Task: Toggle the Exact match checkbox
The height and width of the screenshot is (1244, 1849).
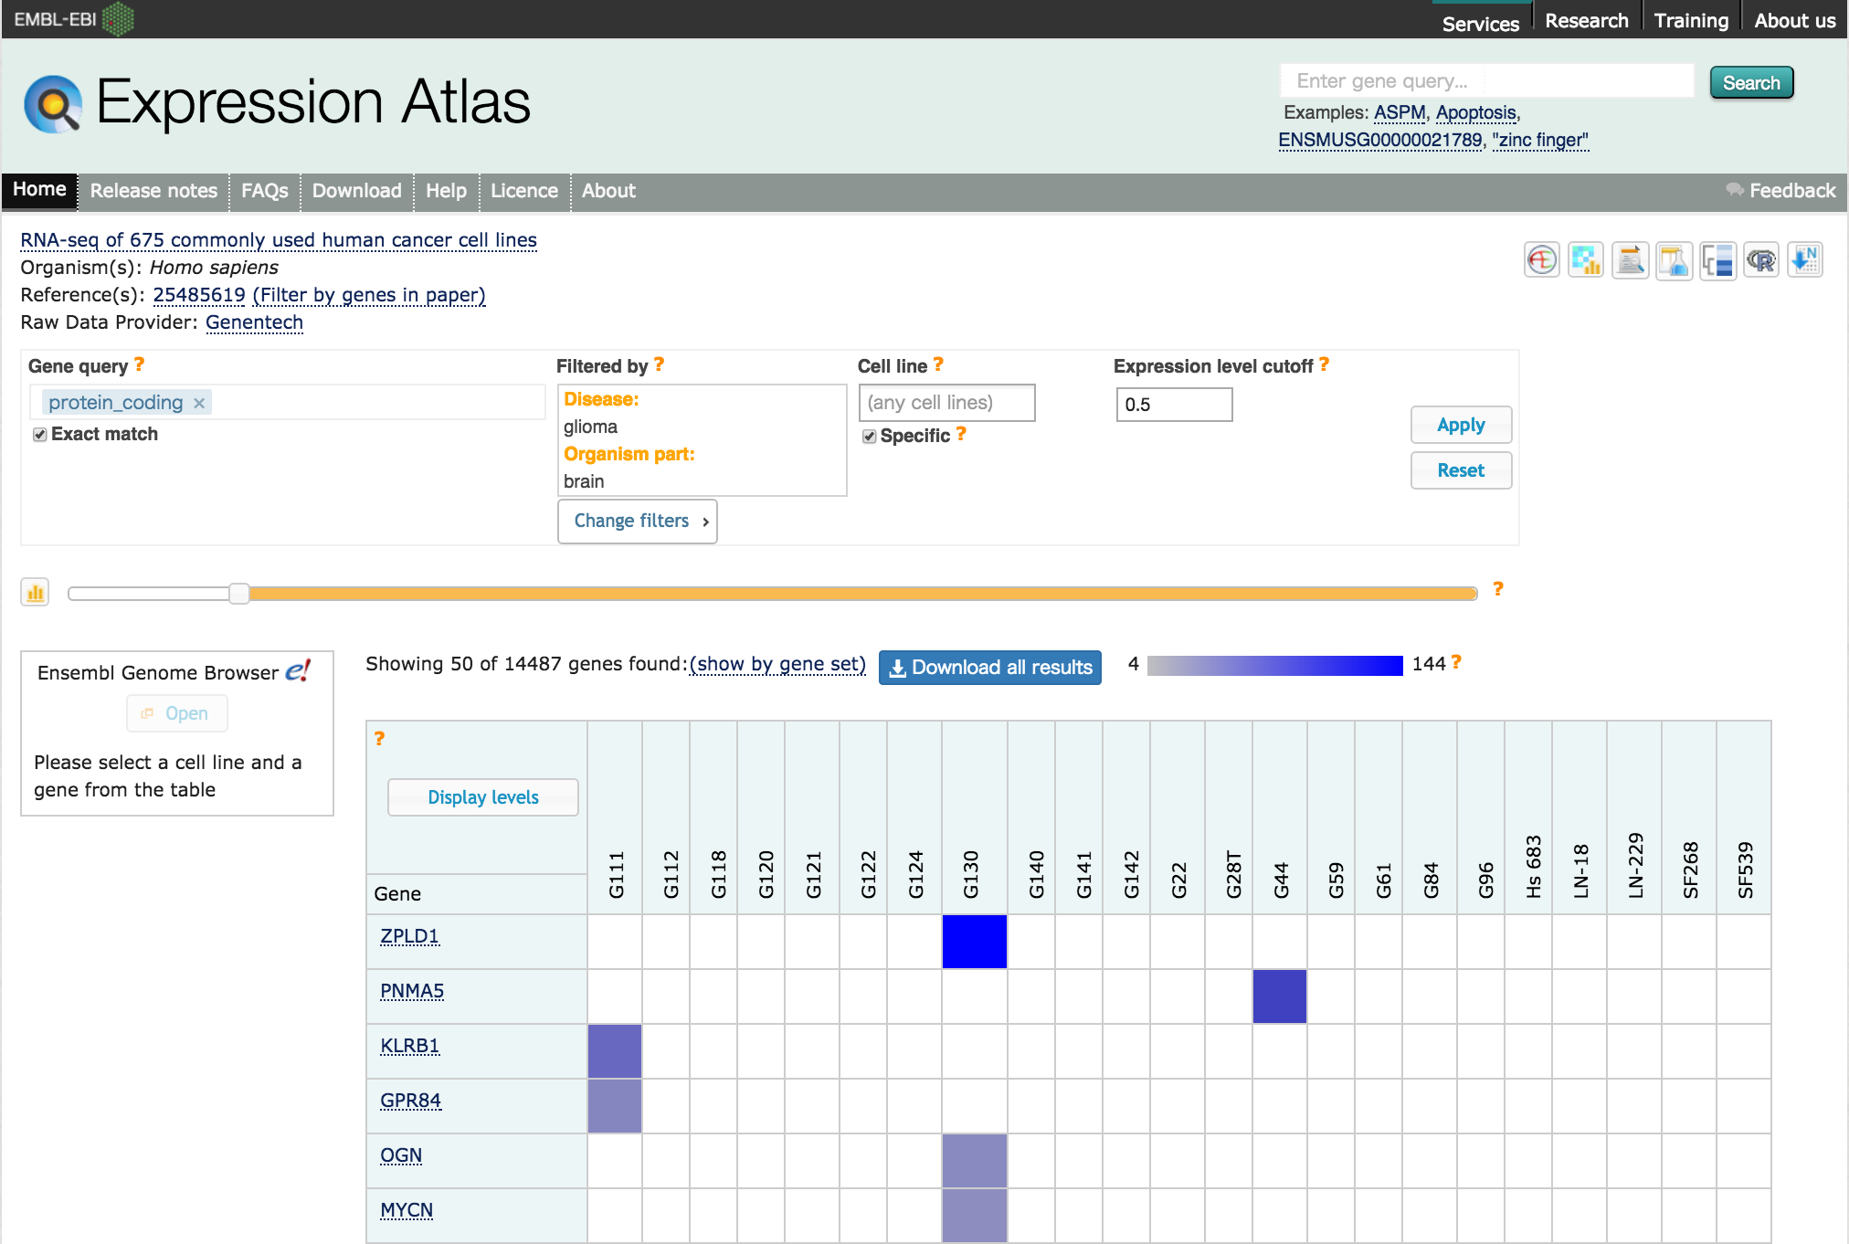Action: [x=40, y=435]
